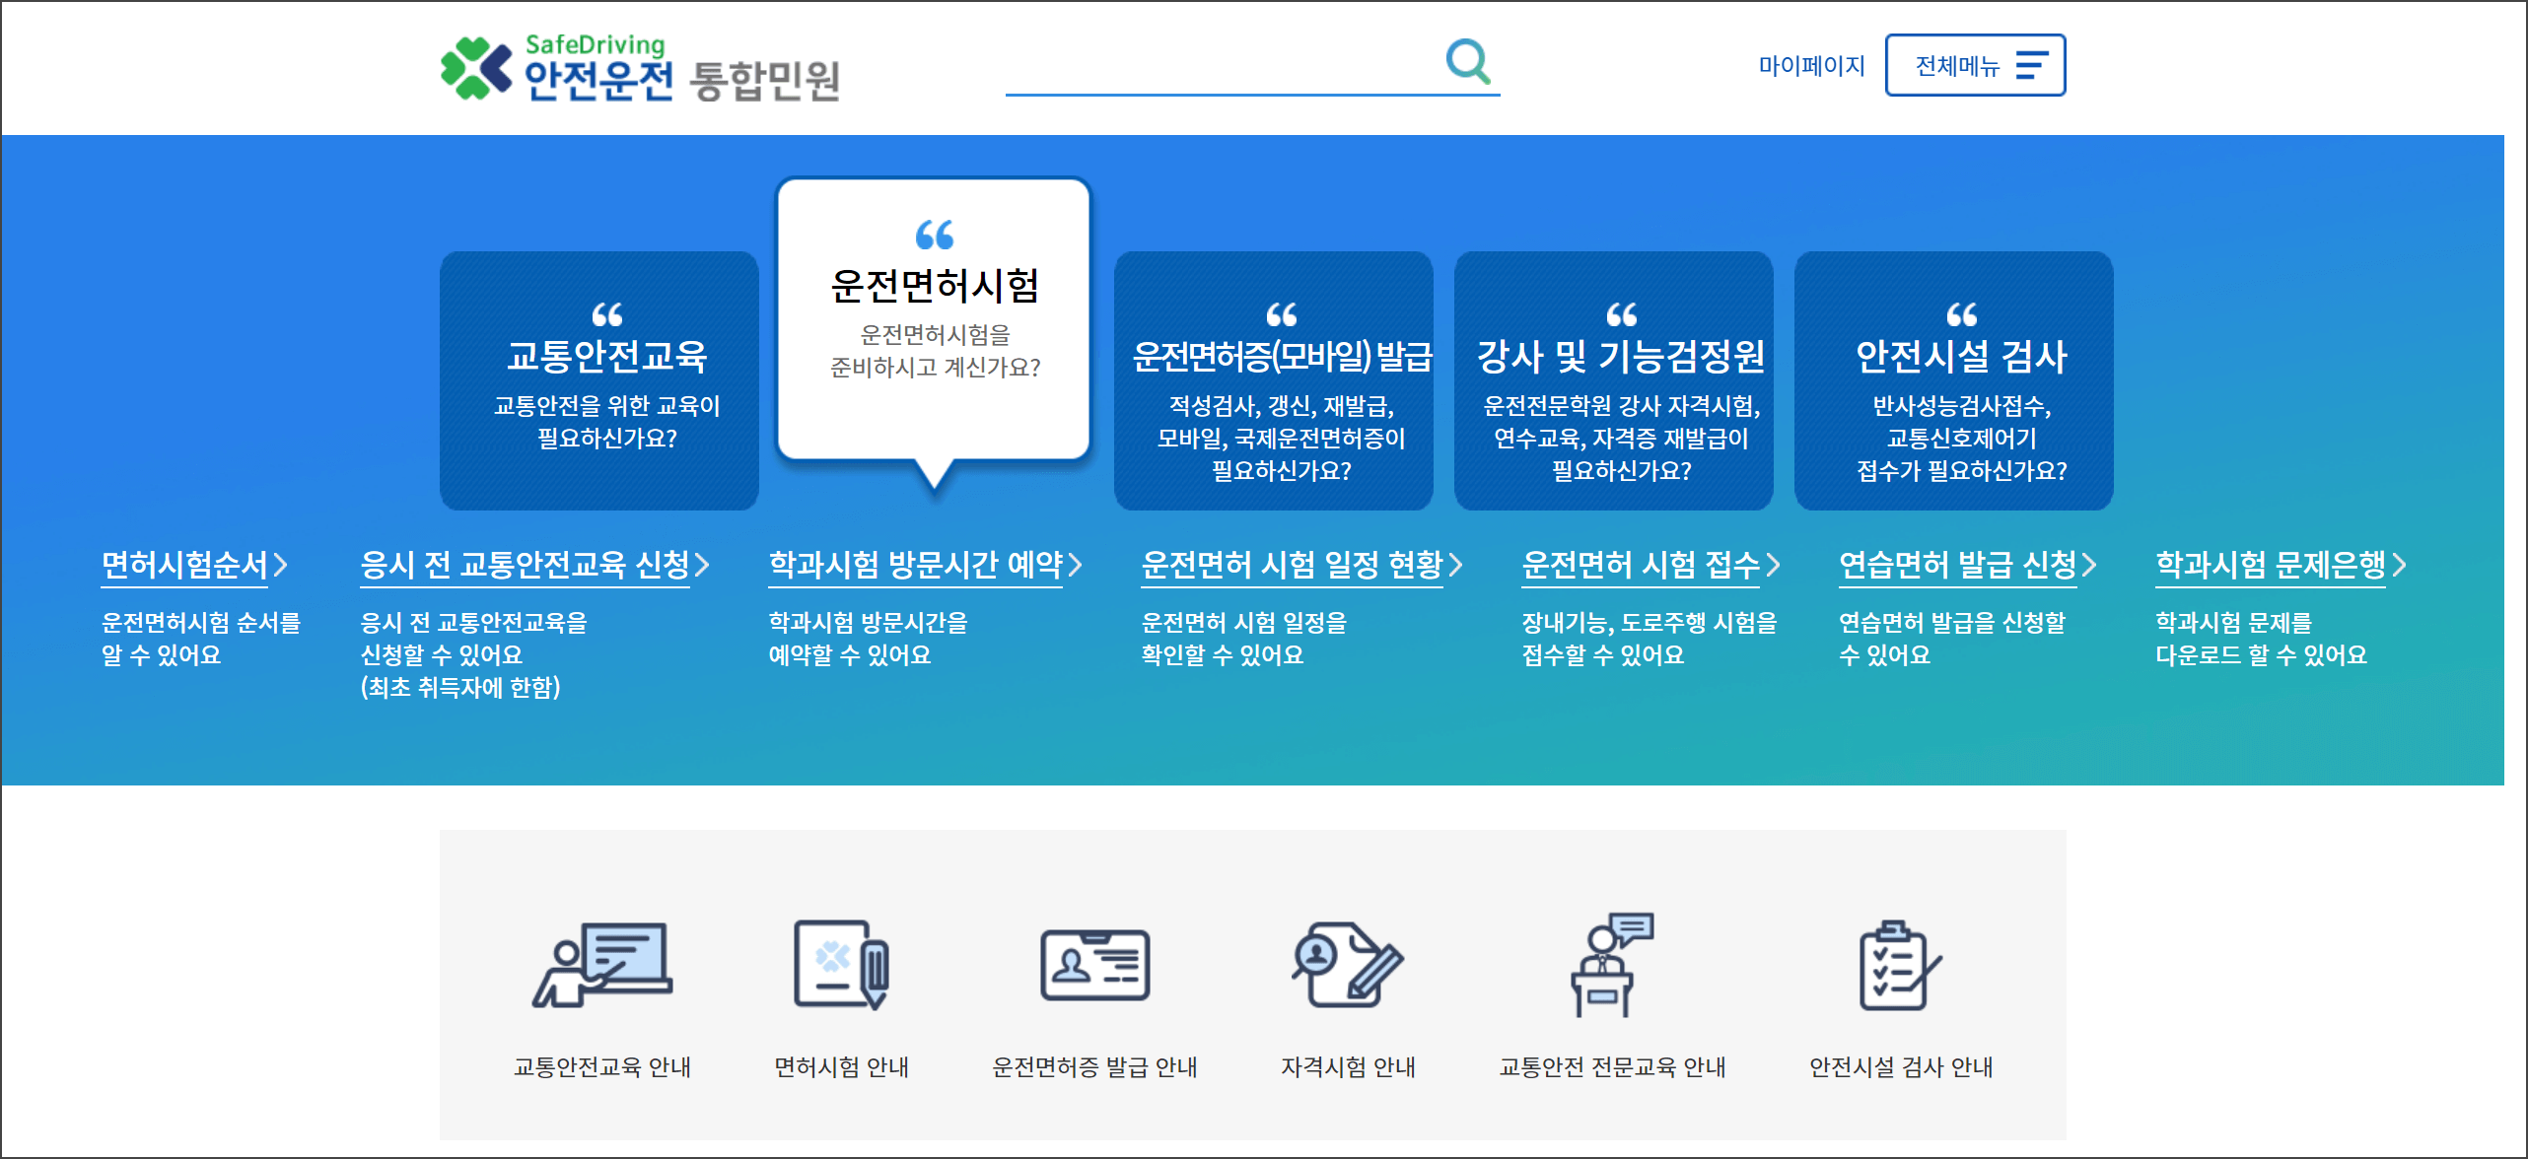Open 운전면허 시험 접수 link

1641,565
